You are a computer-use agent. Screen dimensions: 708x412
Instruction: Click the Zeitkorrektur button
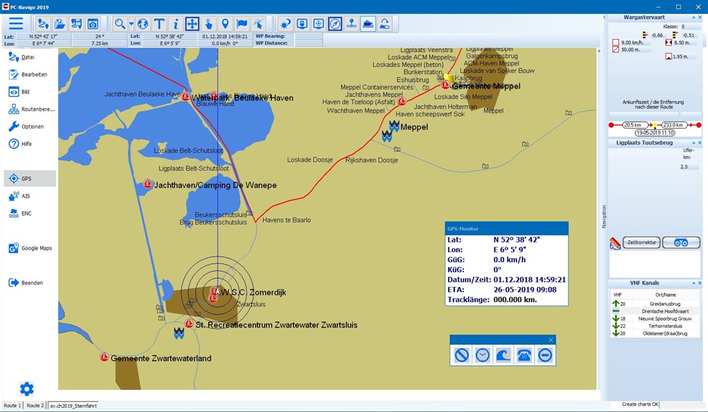tap(642, 243)
